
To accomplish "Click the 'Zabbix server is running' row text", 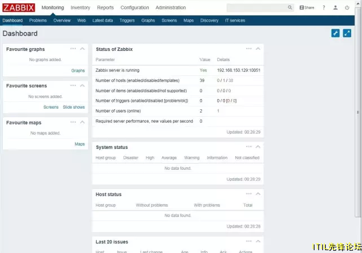I will (118, 70).
